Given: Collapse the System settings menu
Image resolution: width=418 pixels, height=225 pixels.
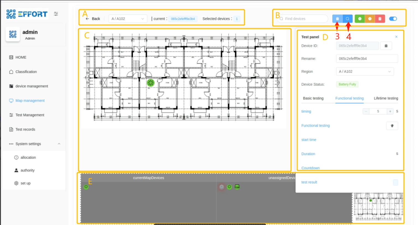Looking at the screenshot, I should [x=59, y=144].
